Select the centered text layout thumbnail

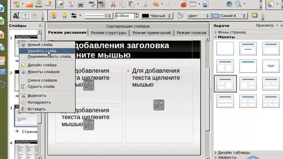[271, 66]
